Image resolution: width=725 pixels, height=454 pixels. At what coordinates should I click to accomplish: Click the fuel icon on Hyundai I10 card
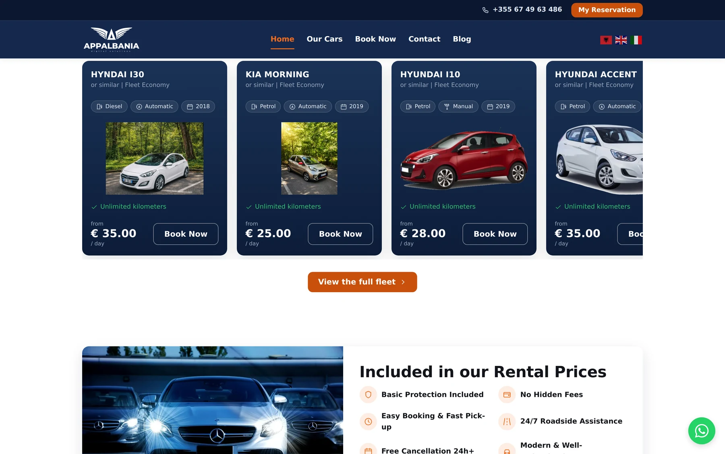(x=409, y=107)
